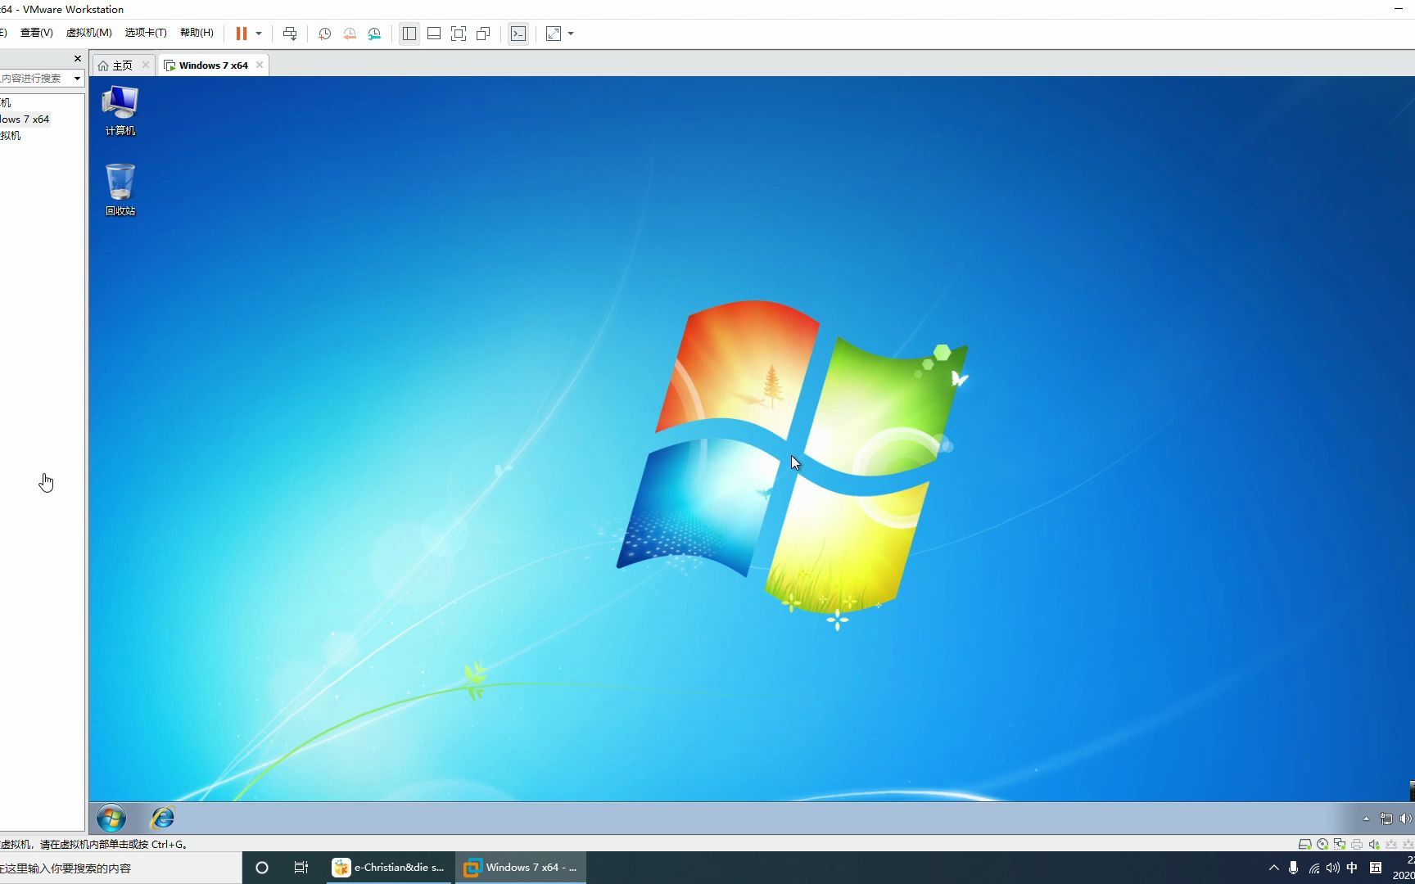
Task: Open host Task View
Action: coord(301,868)
